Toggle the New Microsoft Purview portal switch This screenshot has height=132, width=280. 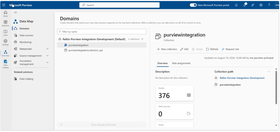[193, 5]
